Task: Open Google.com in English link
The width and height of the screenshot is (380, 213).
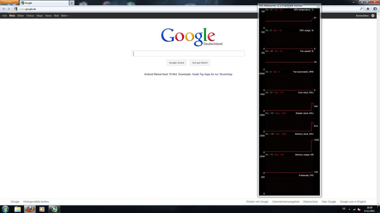Action: click(353, 202)
